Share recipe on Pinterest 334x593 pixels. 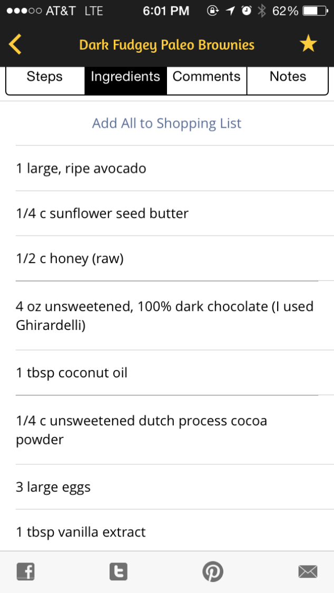213,571
